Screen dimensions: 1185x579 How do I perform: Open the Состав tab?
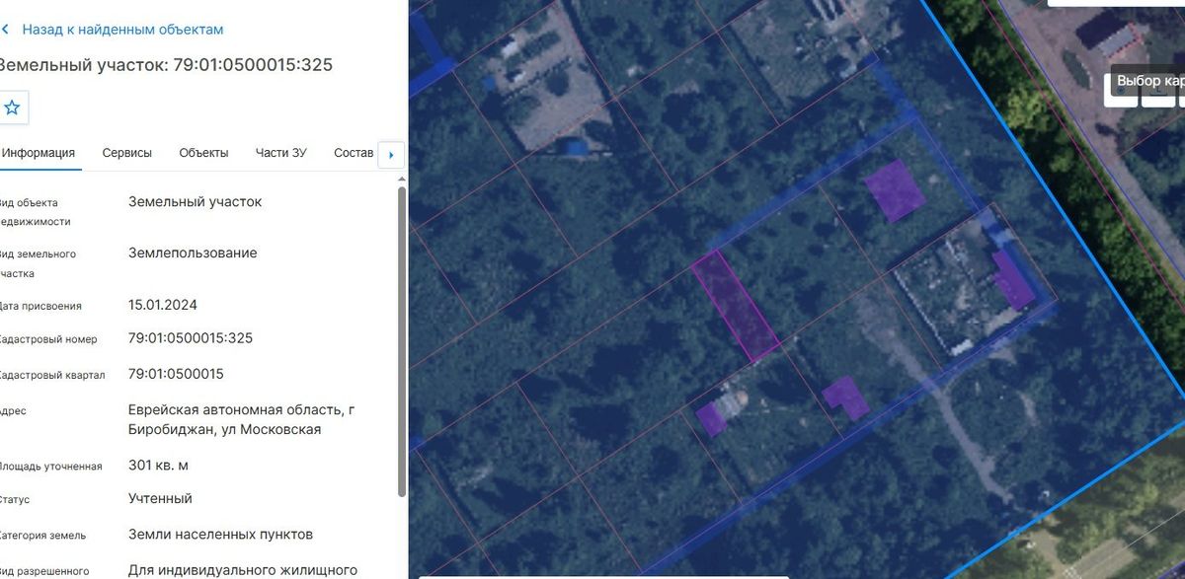click(354, 153)
